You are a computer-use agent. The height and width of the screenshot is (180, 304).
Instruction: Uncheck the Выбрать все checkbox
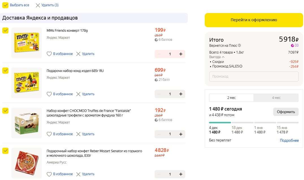click(x=6, y=5)
